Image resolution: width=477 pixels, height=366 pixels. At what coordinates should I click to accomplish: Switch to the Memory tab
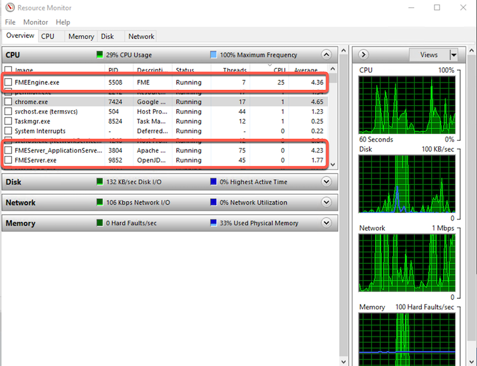(81, 36)
